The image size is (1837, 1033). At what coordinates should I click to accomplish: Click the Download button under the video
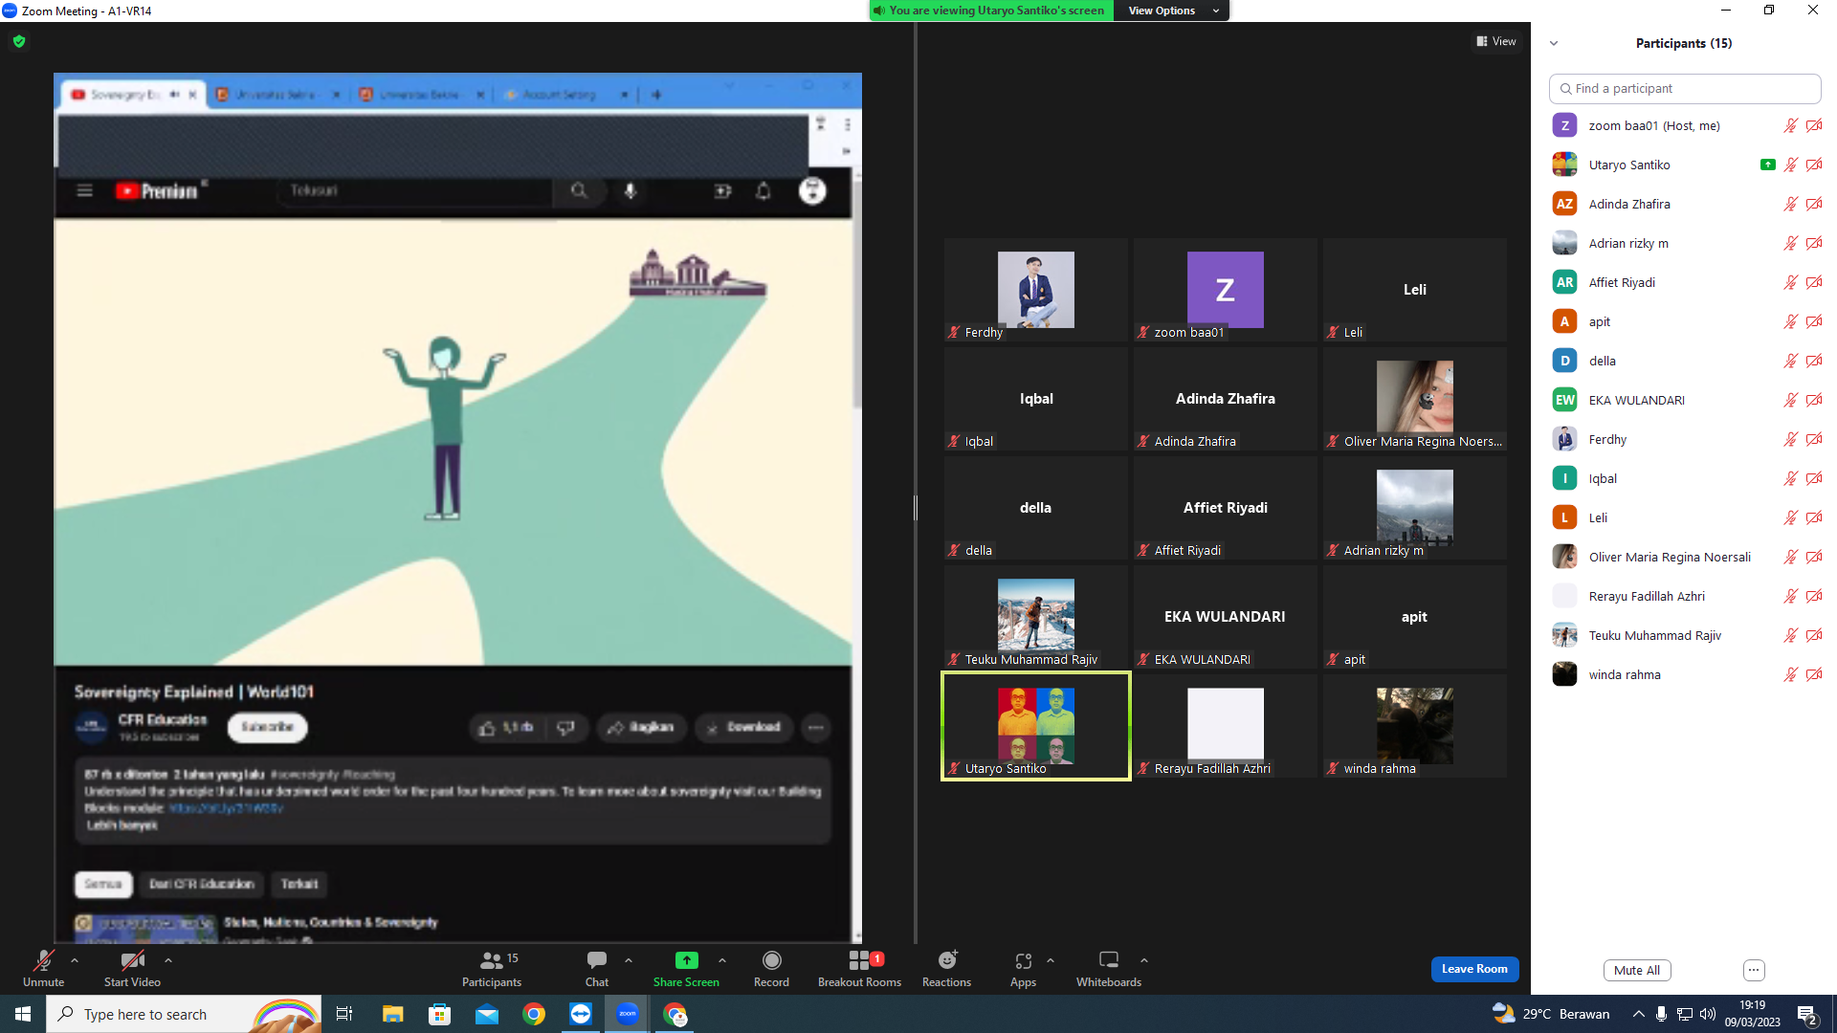[x=743, y=727]
